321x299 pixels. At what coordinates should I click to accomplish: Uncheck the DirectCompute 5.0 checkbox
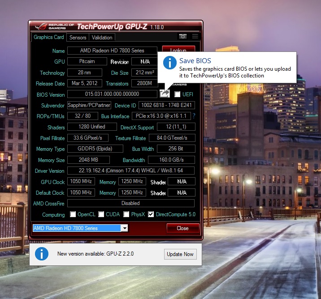click(x=151, y=214)
